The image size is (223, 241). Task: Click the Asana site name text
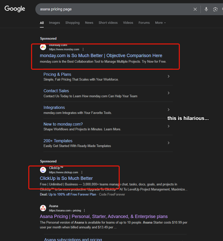(x=54, y=206)
